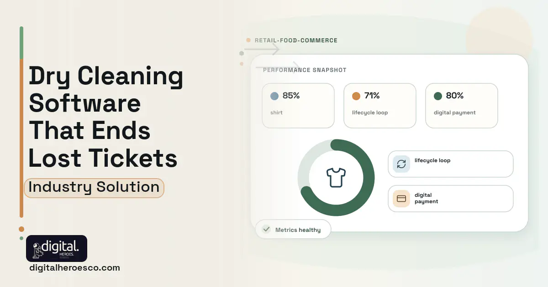Click the green dot beside 80%
The width and height of the screenshot is (548, 287).
[x=438, y=96]
